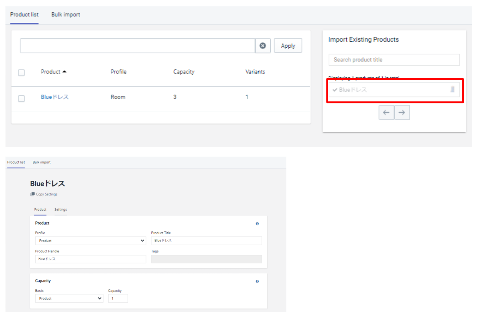Click the Product Handle text box
The height and width of the screenshot is (316, 479).
pos(90,259)
